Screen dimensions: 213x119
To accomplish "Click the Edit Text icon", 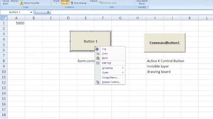I will tap(98, 63).
